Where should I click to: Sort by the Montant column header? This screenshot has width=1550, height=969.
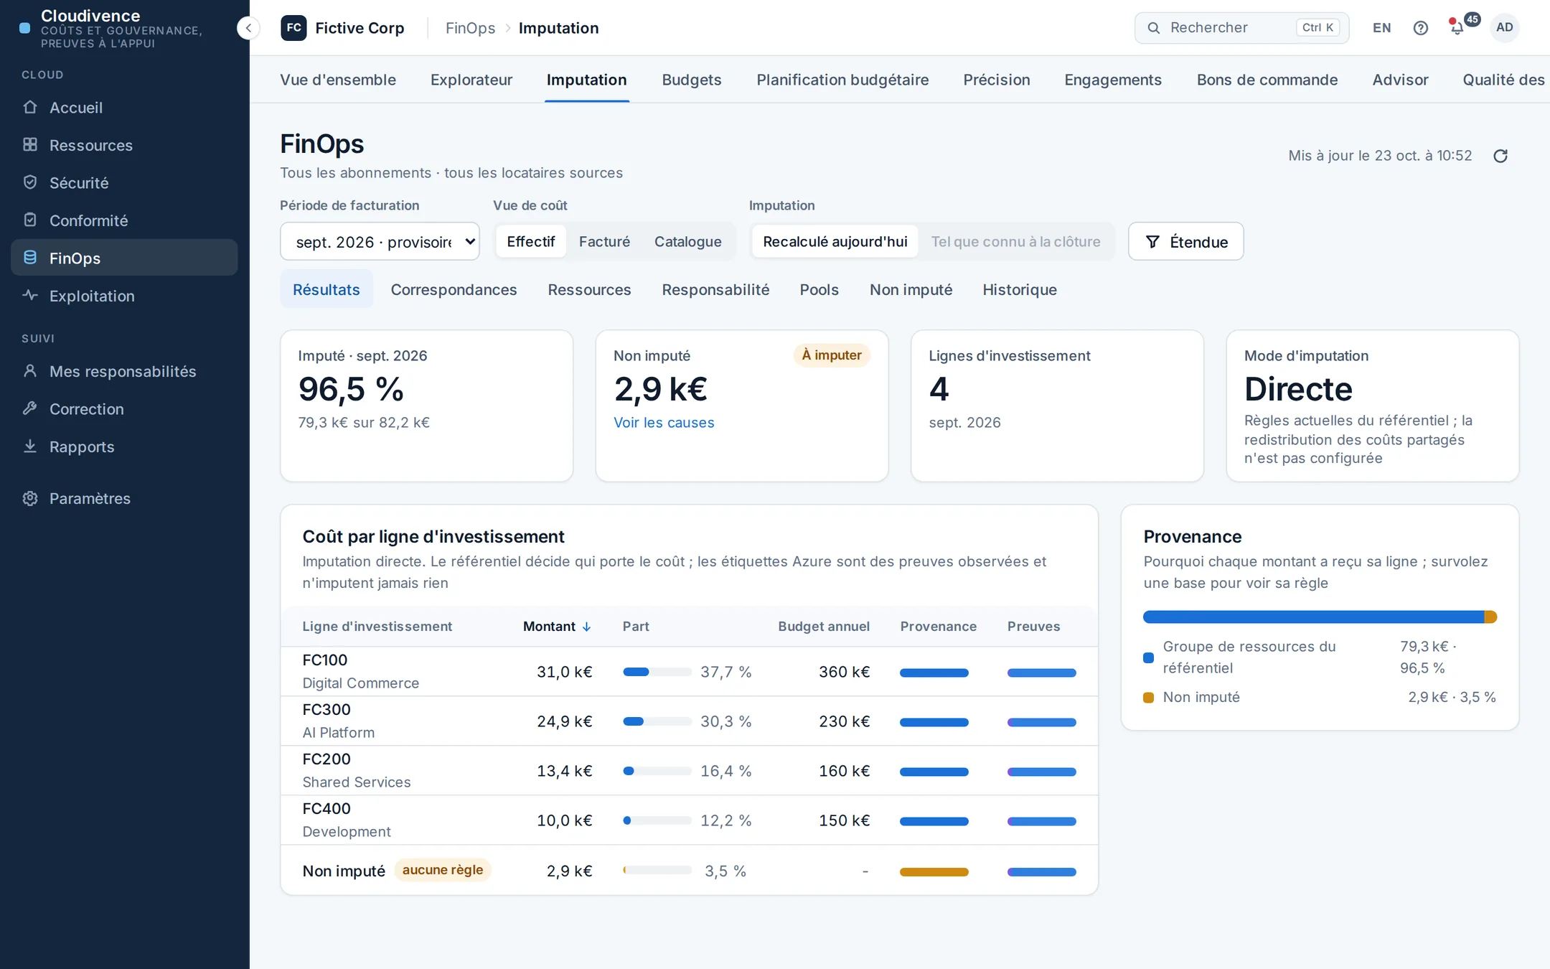(x=557, y=627)
